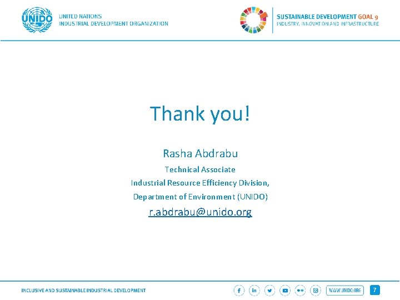The image size is (400, 300).
Task: Select 'Department of Environment (UNIDO)' text
Action: tap(200, 197)
